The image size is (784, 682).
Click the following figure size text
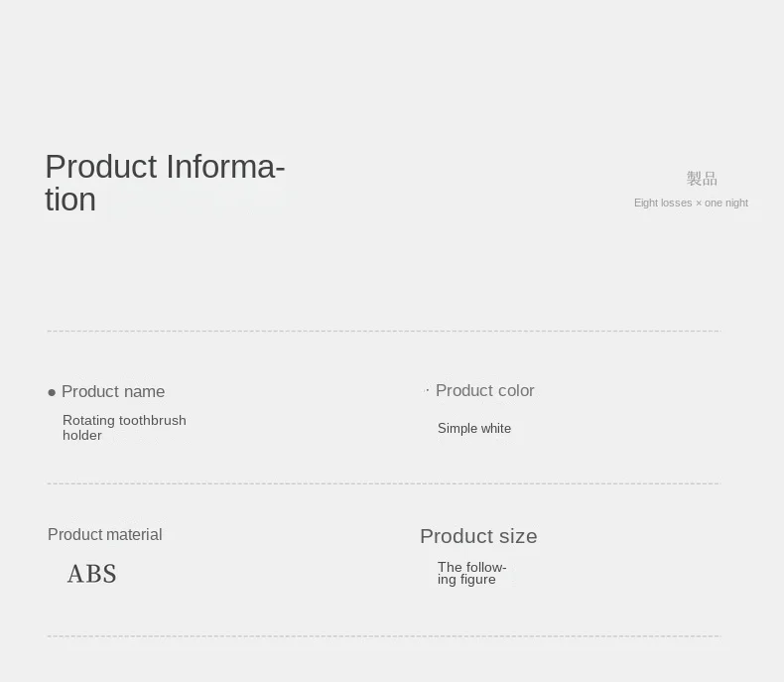(x=471, y=573)
